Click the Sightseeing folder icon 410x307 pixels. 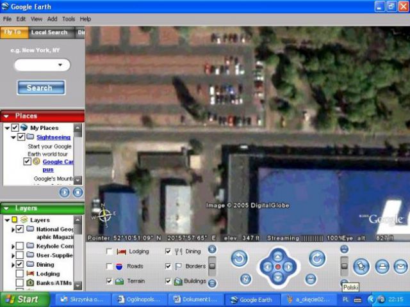click(30, 136)
